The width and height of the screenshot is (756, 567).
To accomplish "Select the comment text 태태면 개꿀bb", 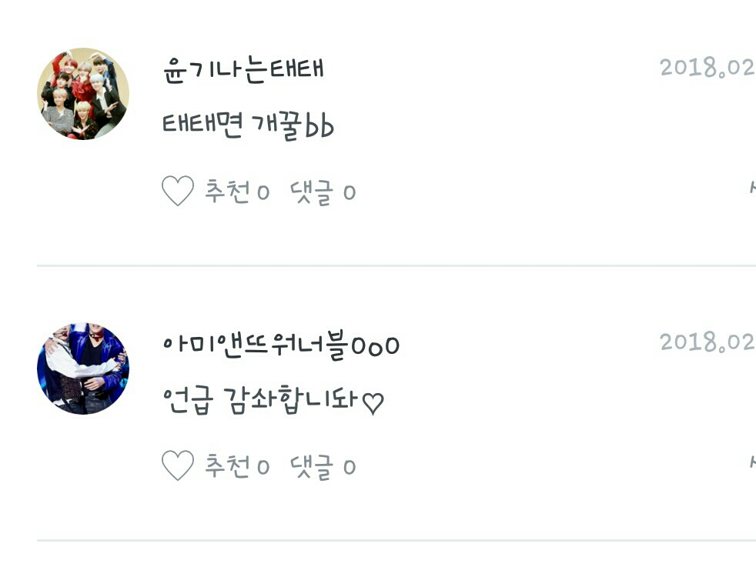I will [249, 125].
